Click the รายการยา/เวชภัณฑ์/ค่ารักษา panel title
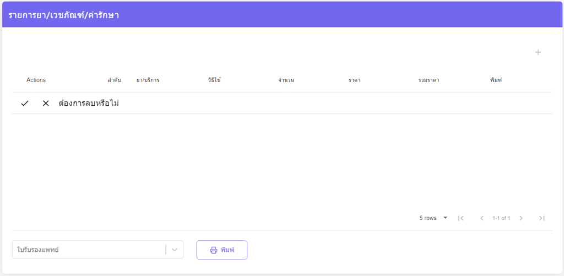564x276 pixels. tap(64, 15)
